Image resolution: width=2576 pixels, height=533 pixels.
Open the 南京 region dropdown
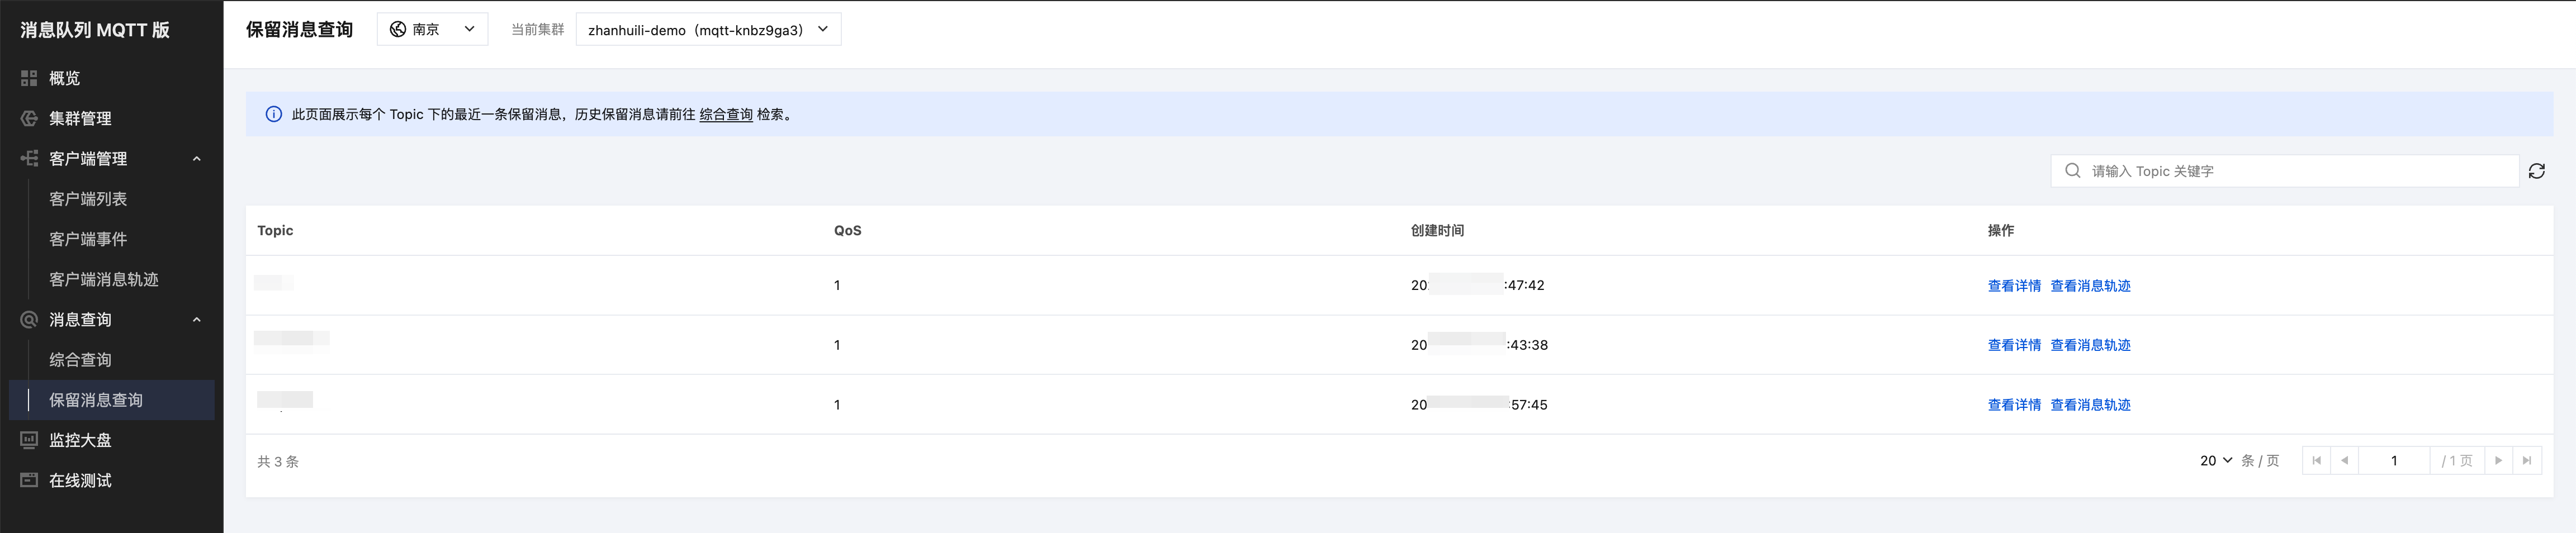tap(432, 29)
